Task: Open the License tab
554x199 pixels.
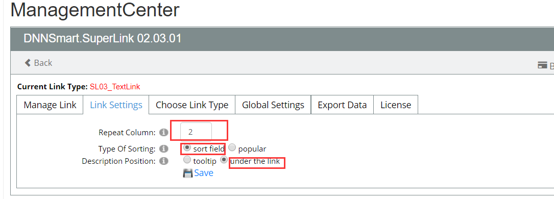Action: pos(396,105)
